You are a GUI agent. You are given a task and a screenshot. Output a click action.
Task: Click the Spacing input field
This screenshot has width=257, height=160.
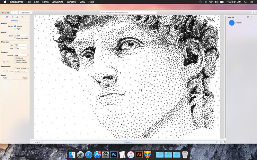tap(21, 55)
